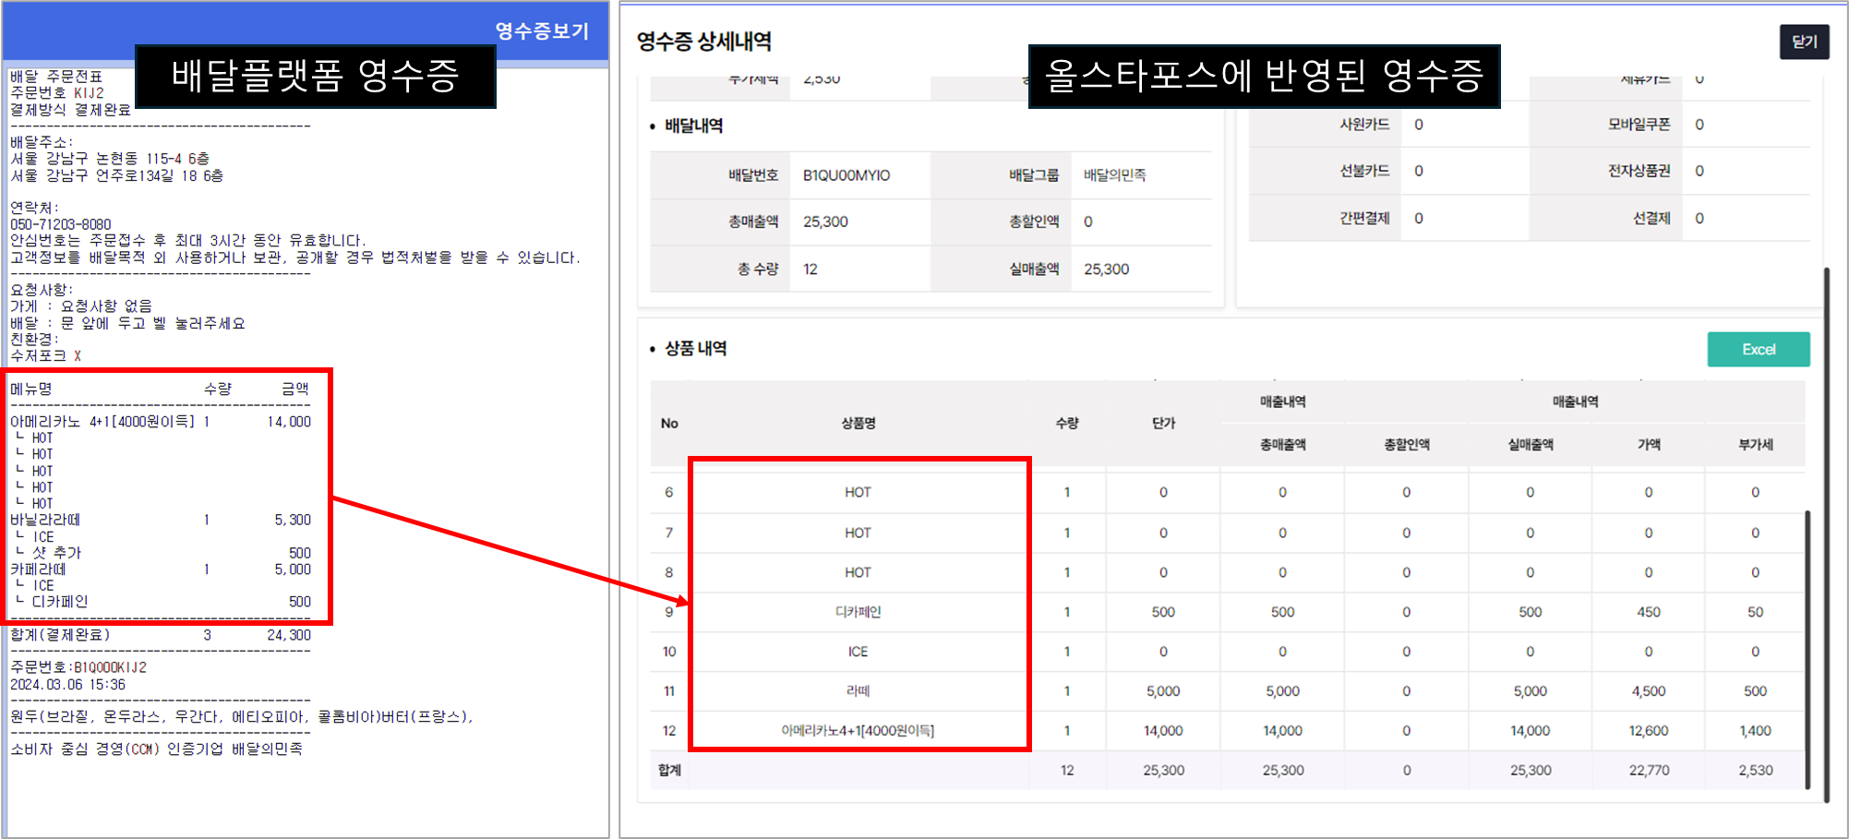Click the detail panel's outer vertical scrollbar
The width and height of the screenshot is (1849, 839).
(x=1826, y=535)
